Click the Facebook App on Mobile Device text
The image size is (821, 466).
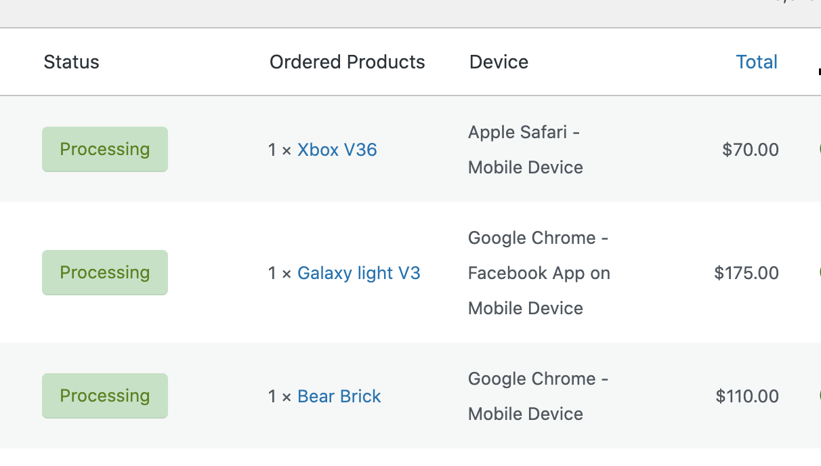[x=539, y=291]
